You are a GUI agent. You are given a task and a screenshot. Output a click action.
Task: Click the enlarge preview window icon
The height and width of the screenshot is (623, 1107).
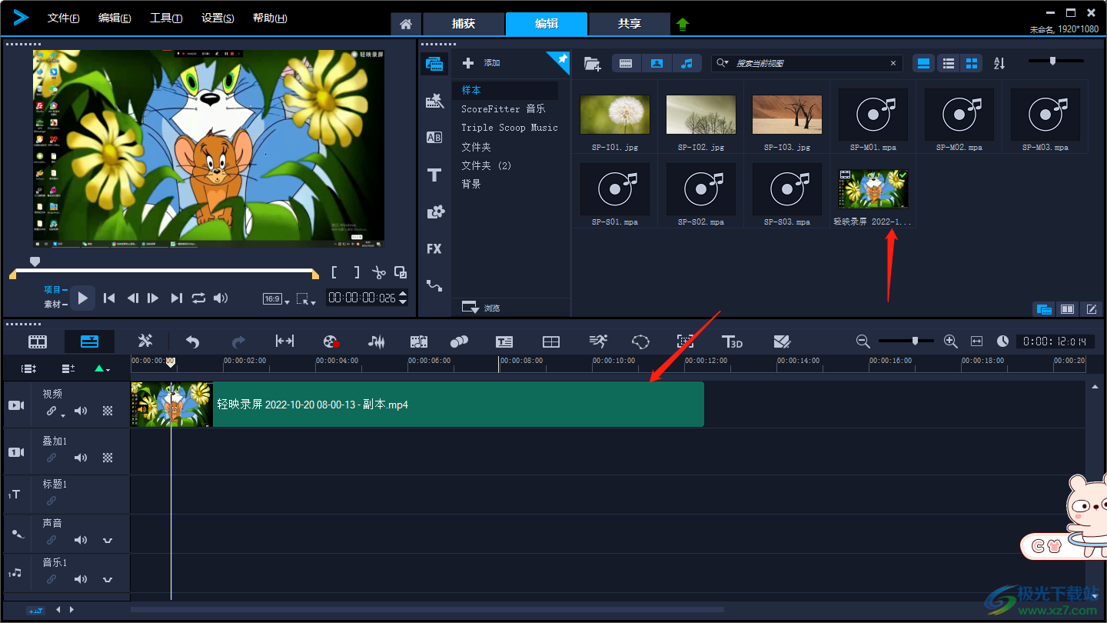coord(401,272)
